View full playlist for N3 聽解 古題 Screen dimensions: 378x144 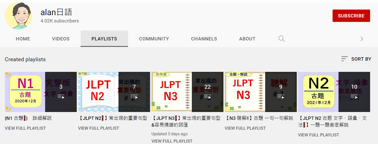click(245, 128)
